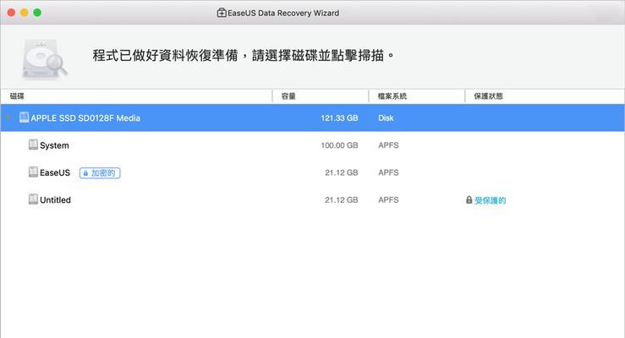Open the 受保護的 protected status link
The width and height of the screenshot is (625, 338).
(x=490, y=200)
